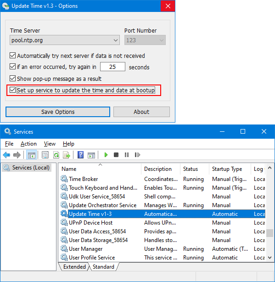Open the Port Number 123 dropdown

tap(145, 40)
